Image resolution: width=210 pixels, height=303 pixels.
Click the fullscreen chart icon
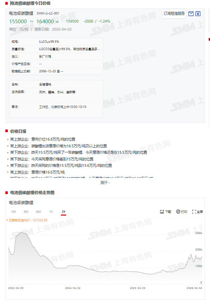(x=194, y=212)
